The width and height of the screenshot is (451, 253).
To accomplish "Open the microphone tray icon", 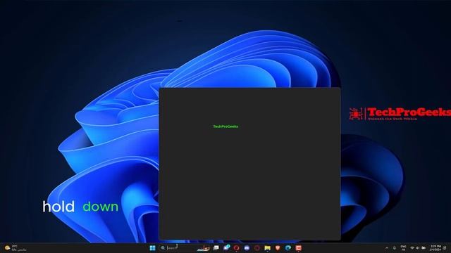I will coord(395,248).
